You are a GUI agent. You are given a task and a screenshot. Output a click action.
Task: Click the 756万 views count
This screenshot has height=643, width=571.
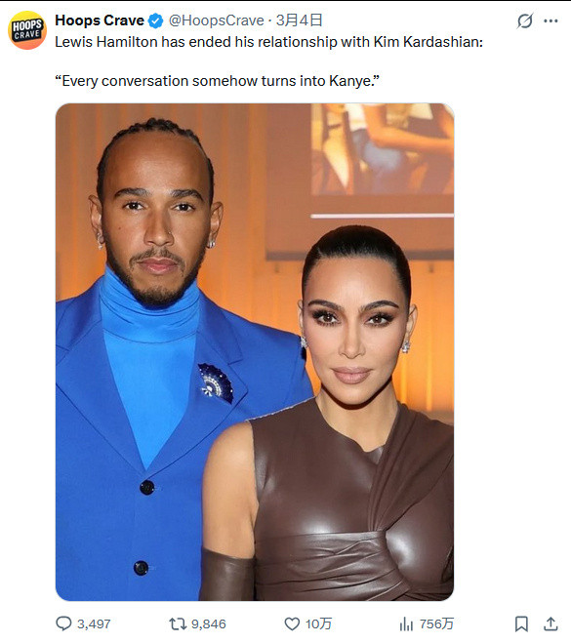(x=436, y=624)
